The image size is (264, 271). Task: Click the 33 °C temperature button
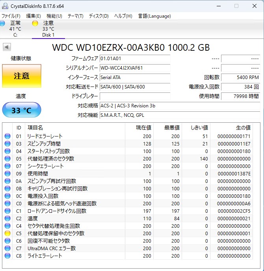22,110
